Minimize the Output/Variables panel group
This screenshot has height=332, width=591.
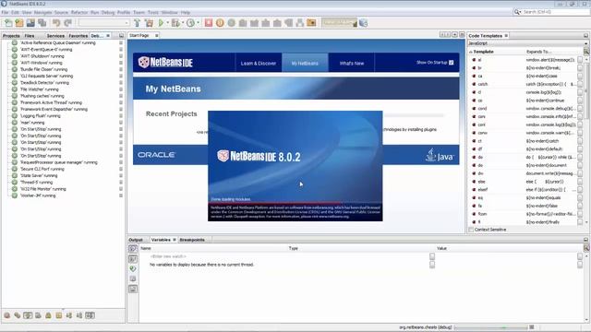point(585,240)
